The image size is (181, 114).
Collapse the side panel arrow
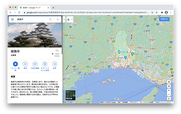(64, 19)
